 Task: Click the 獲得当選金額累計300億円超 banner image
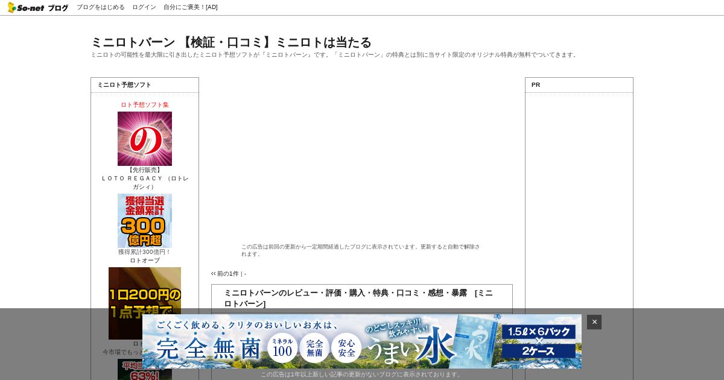pos(145,221)
